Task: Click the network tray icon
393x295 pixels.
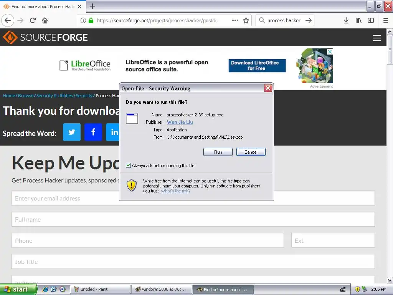Action: (x=365, y=289)
